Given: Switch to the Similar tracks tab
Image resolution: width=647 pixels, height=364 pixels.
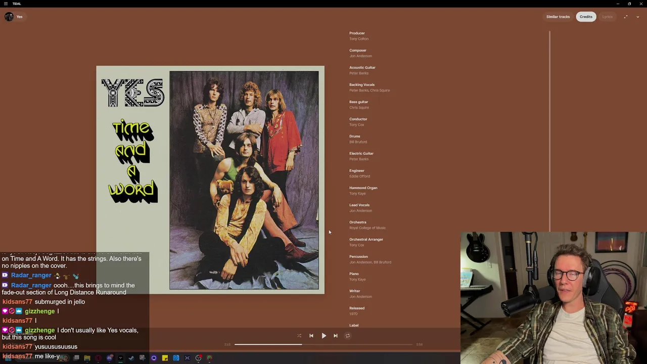Looking at the screenshot, I should tap(558, 17).
